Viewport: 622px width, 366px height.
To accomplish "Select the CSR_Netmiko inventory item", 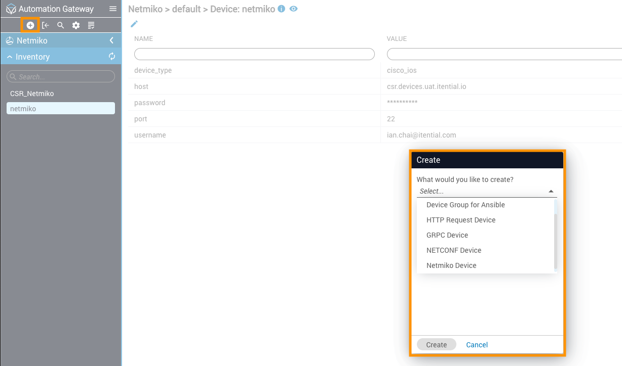I will (32, 94).
